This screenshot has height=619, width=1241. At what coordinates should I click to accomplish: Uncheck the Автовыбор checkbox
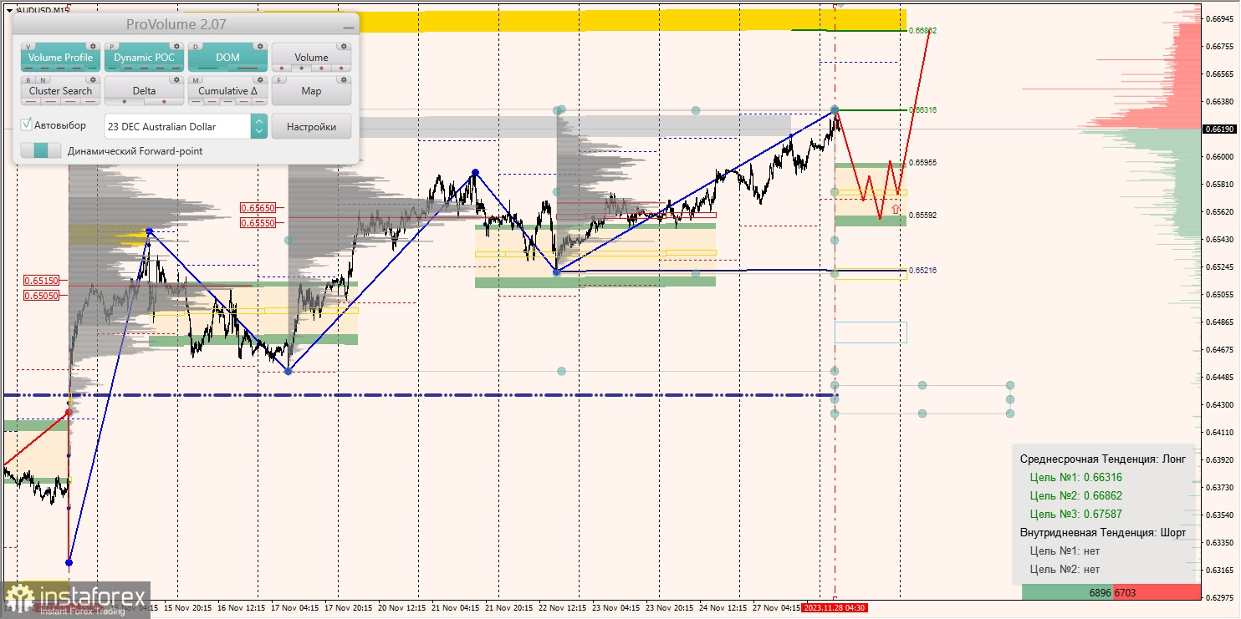pos(27,125)
